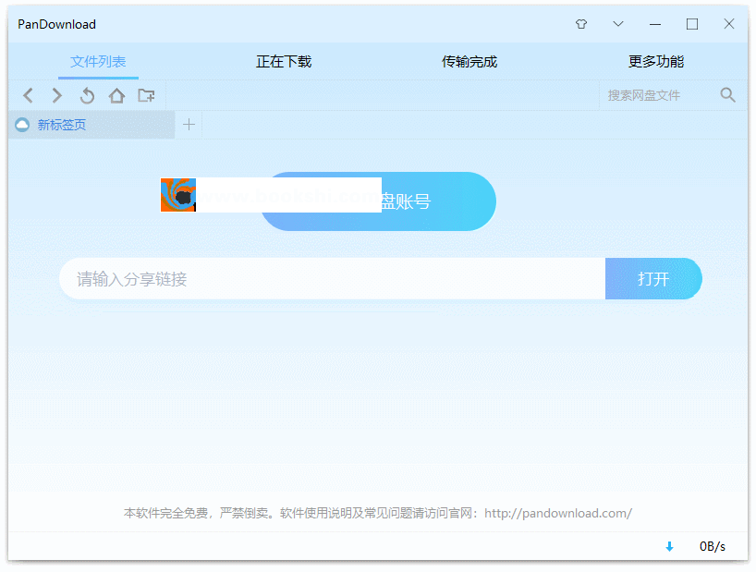Create a new folder icon

coord(146,95)
